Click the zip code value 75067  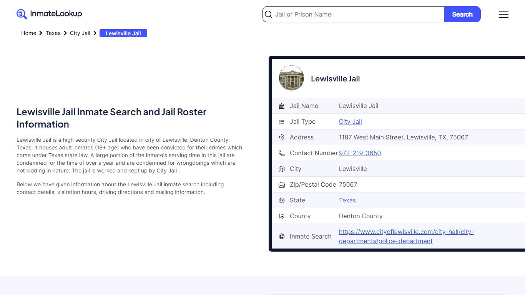coord(348,185)
